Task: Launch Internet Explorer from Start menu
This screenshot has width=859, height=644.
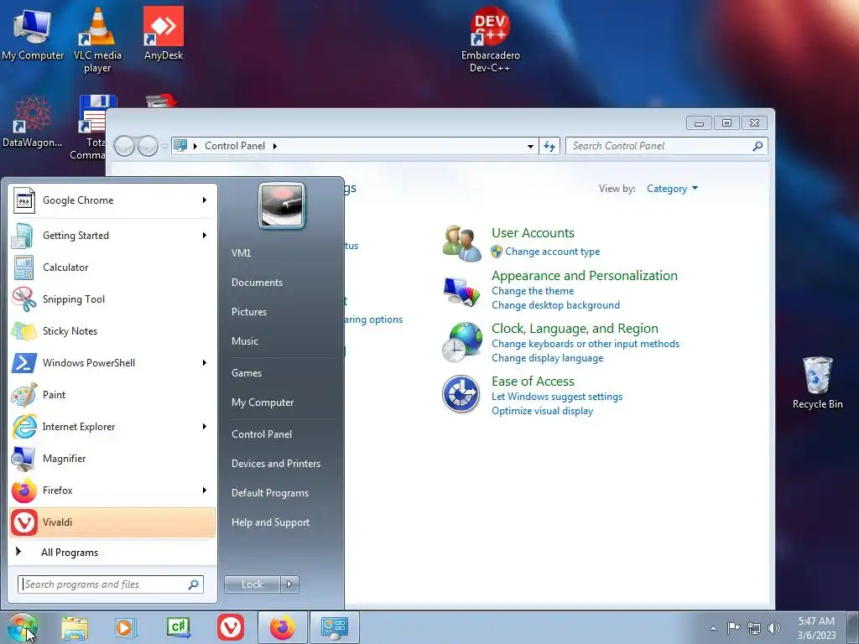Action: 112,427
